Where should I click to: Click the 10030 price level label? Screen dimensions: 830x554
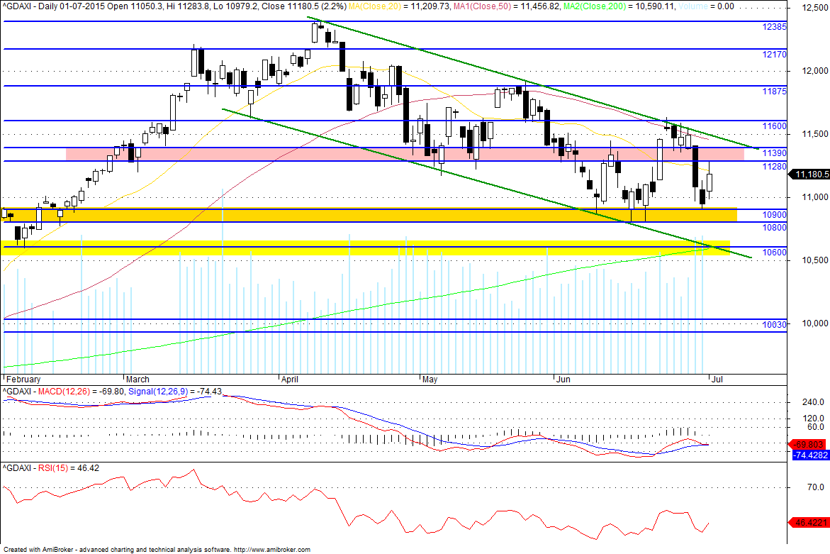774,324
